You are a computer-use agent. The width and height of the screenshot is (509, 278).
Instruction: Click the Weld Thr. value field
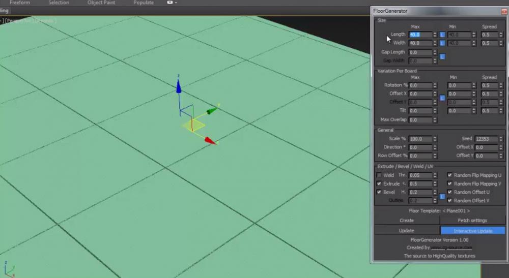tap(420, 175)
